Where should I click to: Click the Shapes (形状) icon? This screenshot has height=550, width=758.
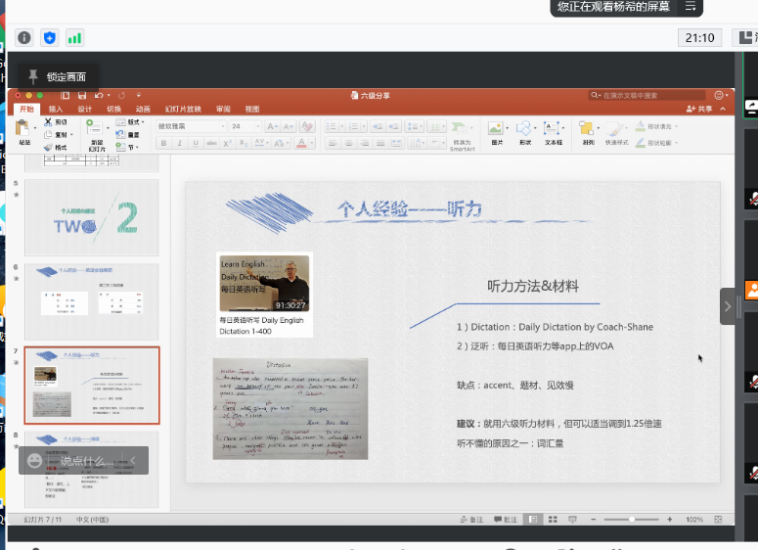click(x=525, y=129)
